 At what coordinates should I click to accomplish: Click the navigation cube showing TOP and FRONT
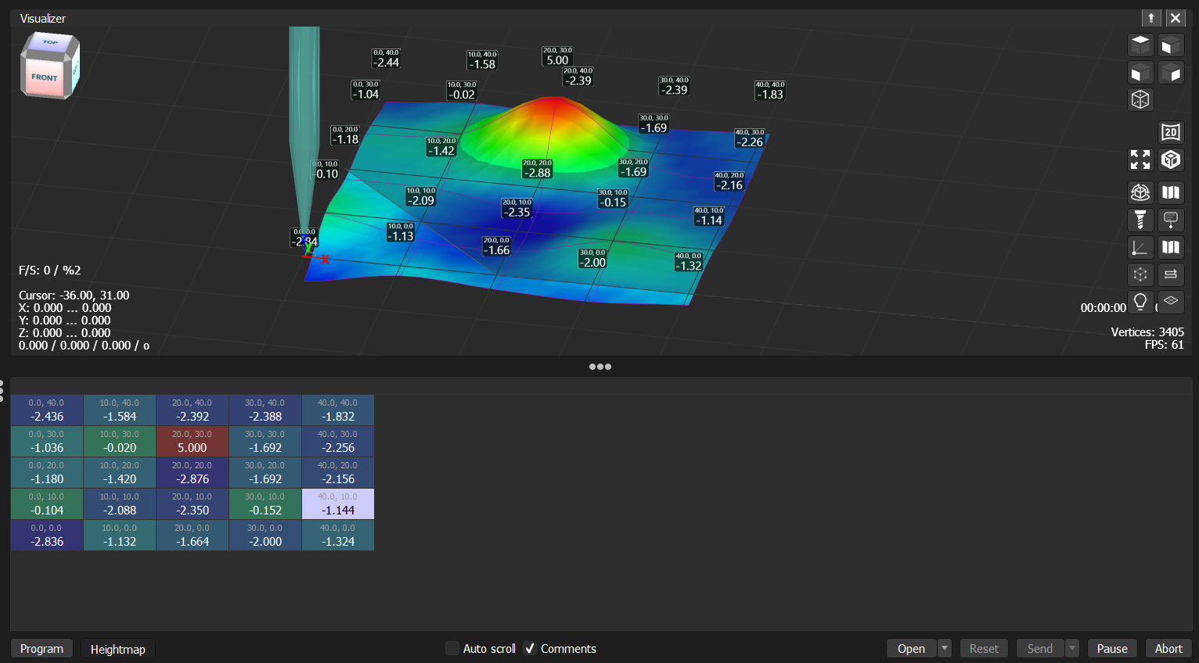click(49, 66)
